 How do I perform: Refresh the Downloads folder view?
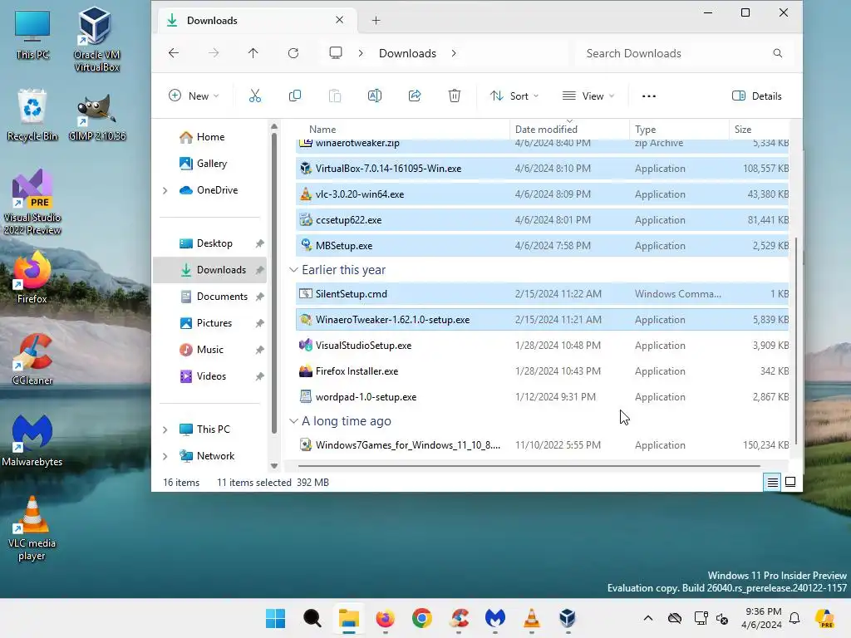(293, 52)
